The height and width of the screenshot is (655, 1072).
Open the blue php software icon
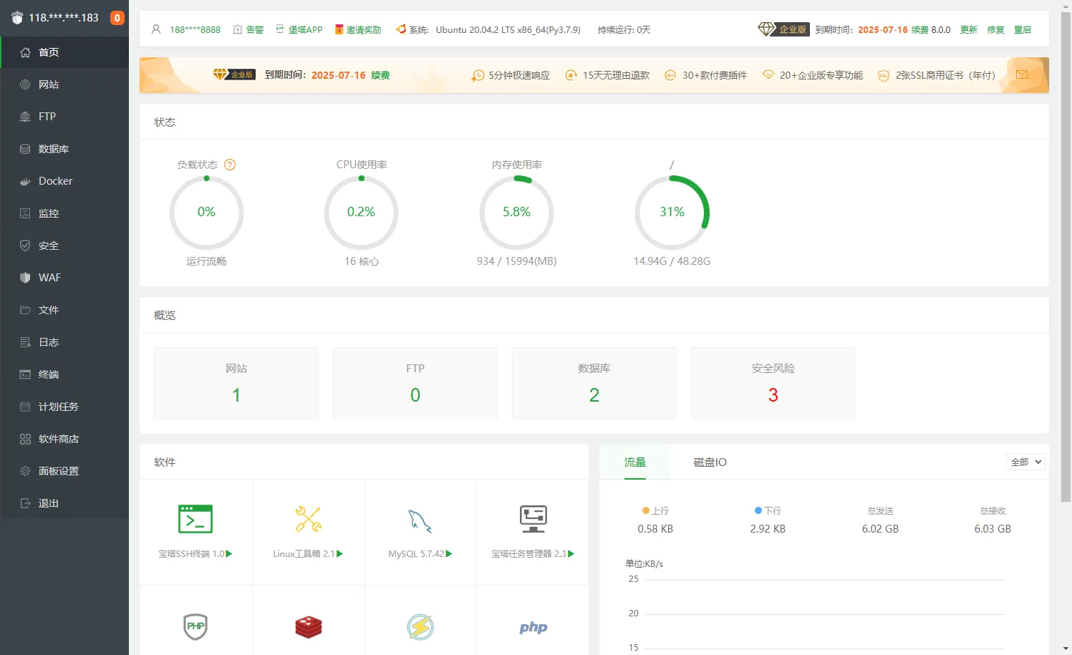click(533, 628)
